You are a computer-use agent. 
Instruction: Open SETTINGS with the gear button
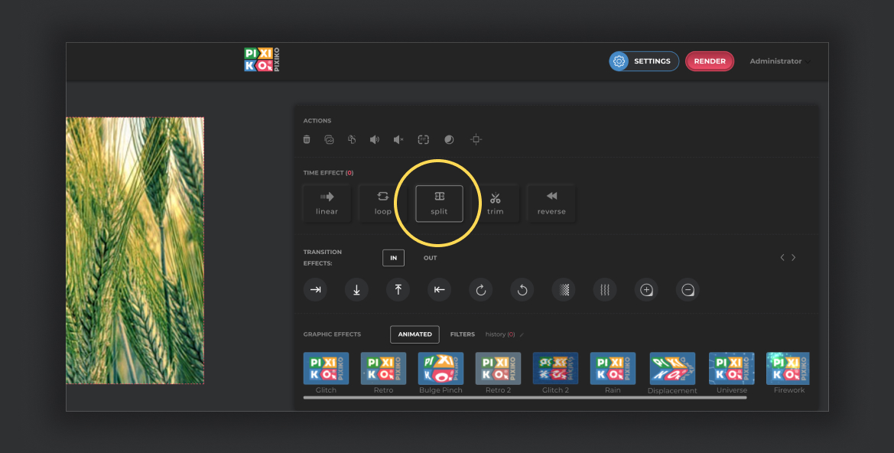pos(644,61)
